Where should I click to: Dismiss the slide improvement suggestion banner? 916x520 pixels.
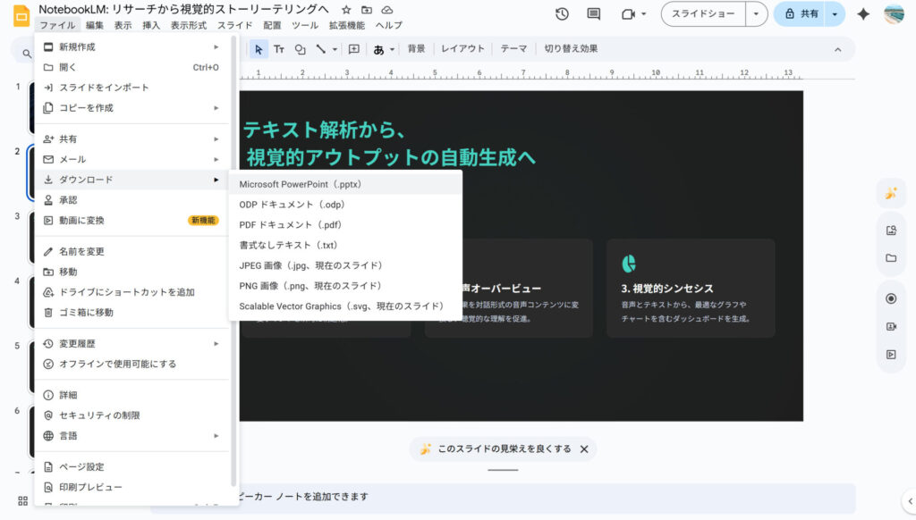[584, 449]
